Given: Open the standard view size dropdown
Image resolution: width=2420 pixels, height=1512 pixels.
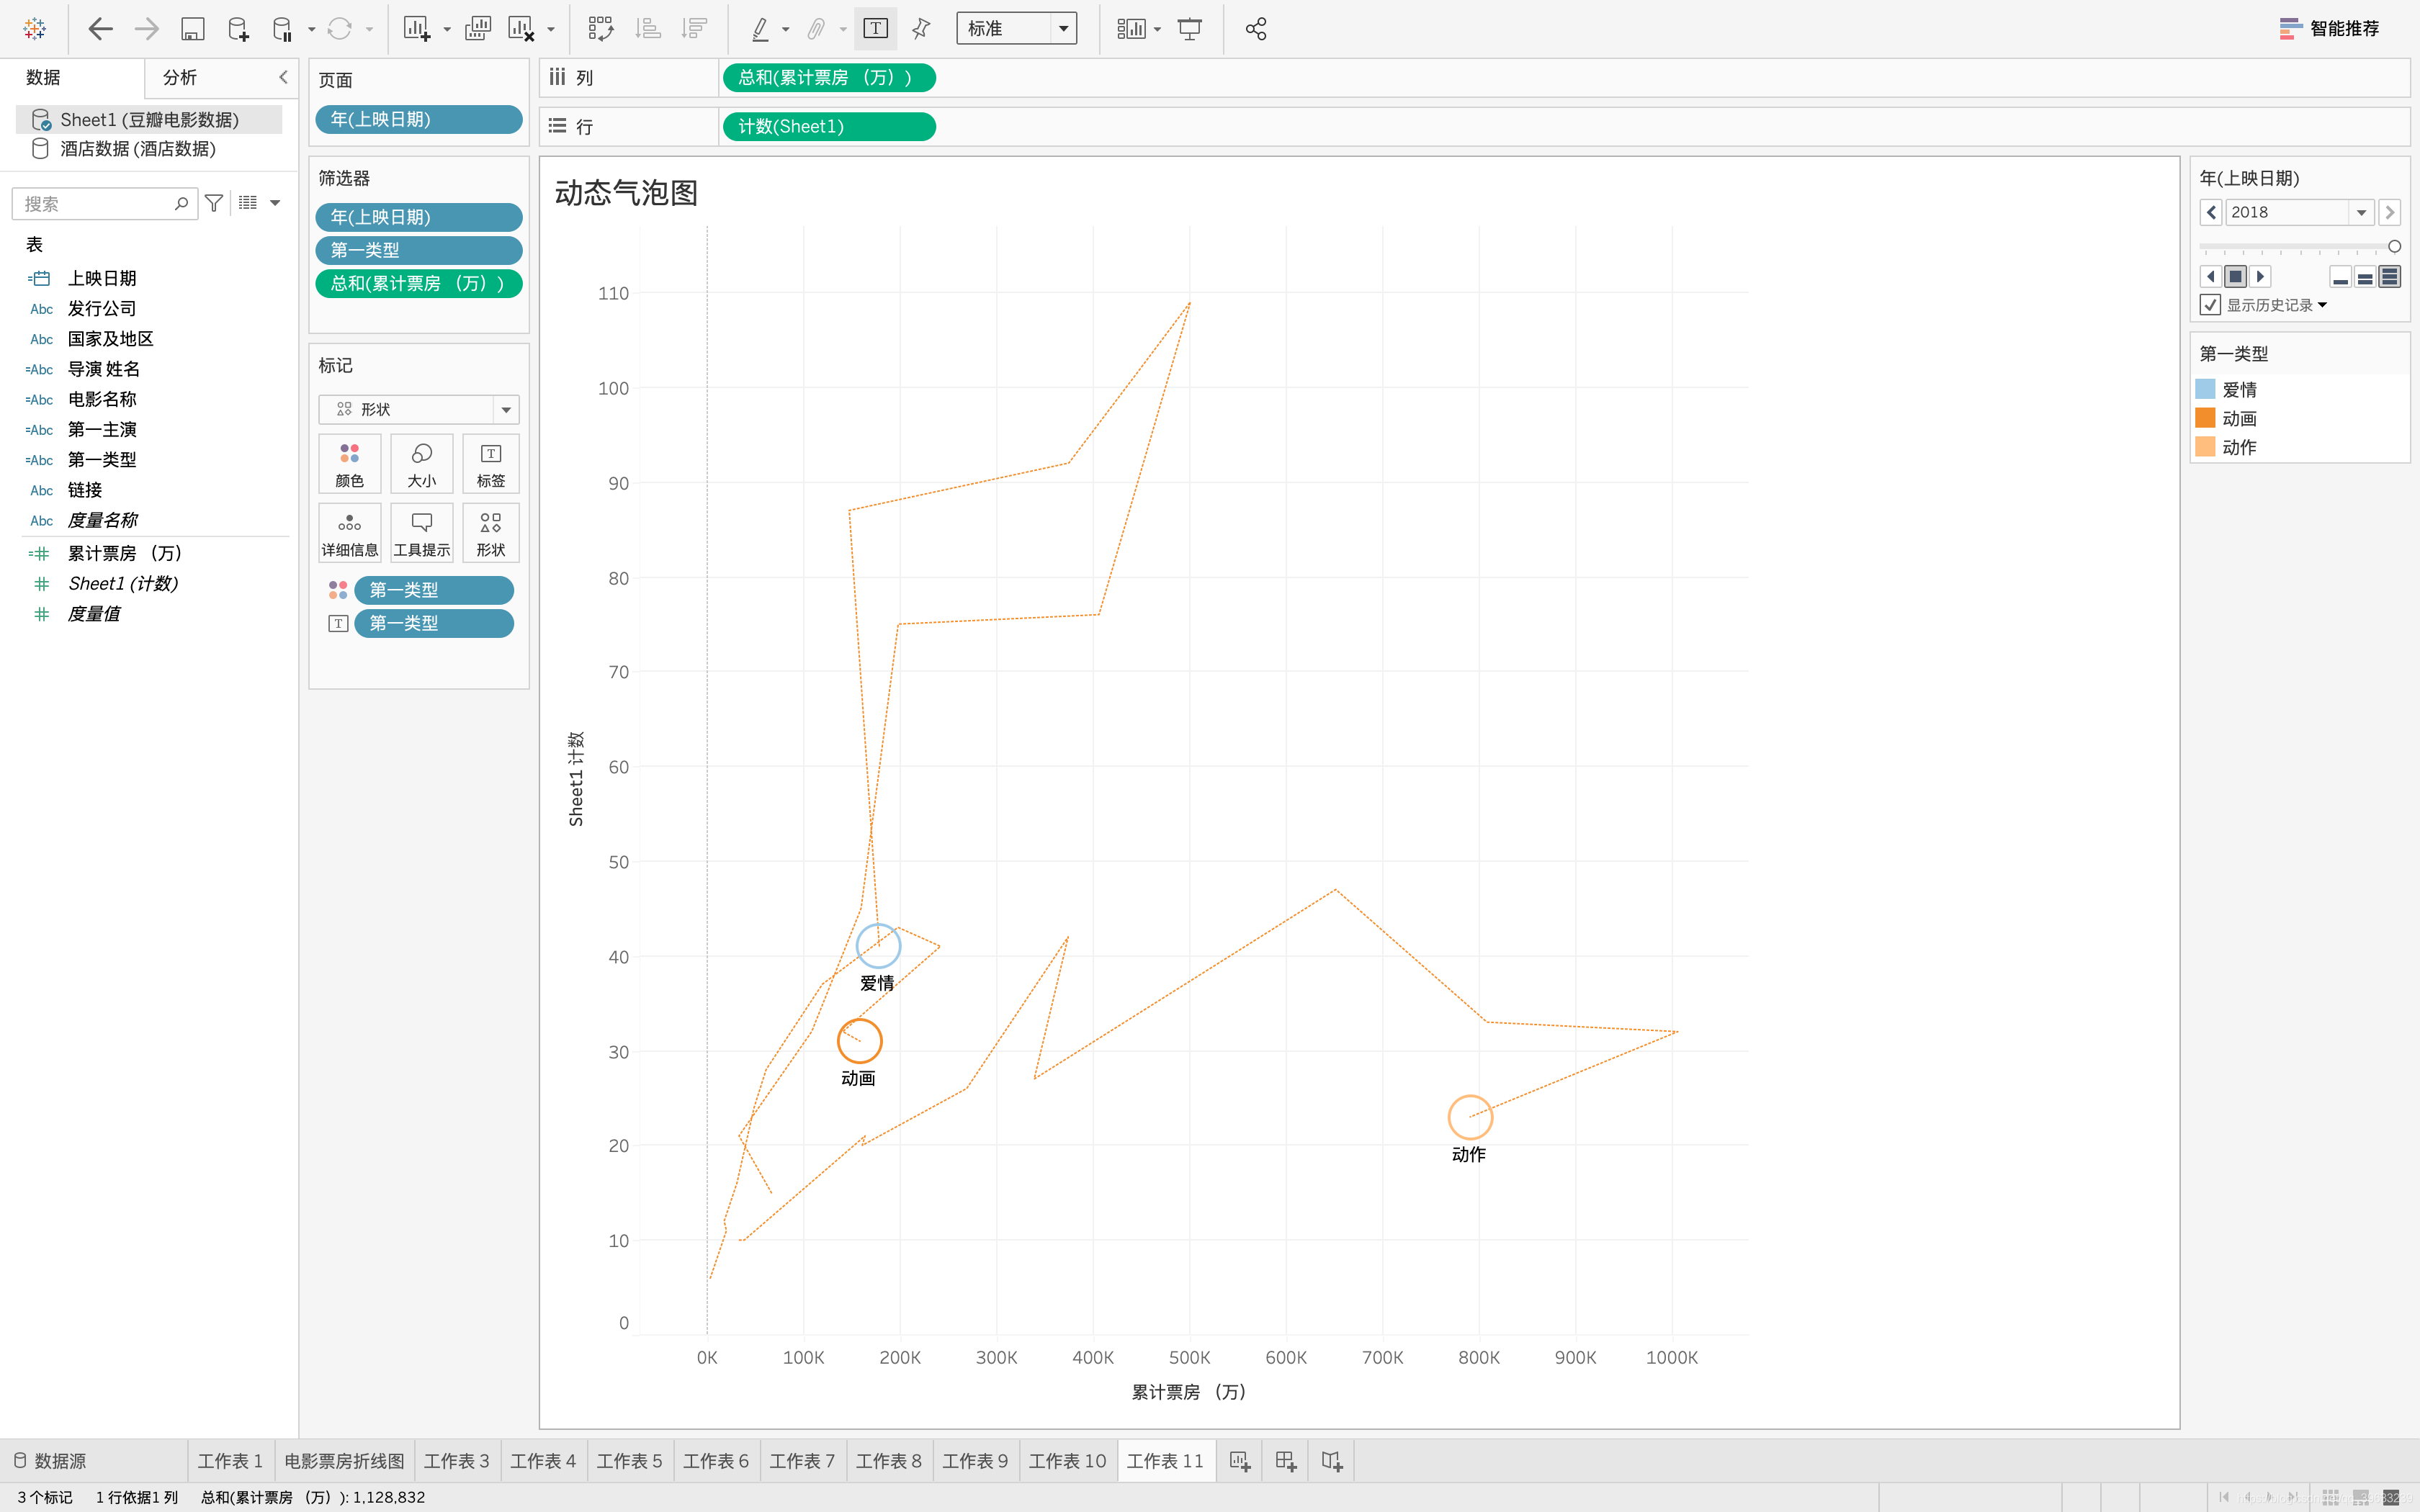Looking at the screenshot, I should [x=1064, y=29].
